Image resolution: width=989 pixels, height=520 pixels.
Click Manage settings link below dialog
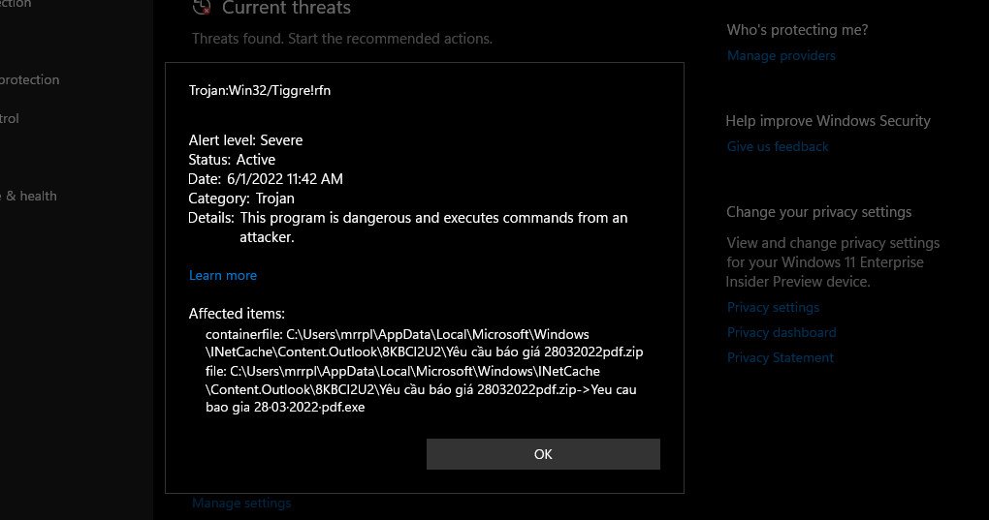tap(241, 503)
